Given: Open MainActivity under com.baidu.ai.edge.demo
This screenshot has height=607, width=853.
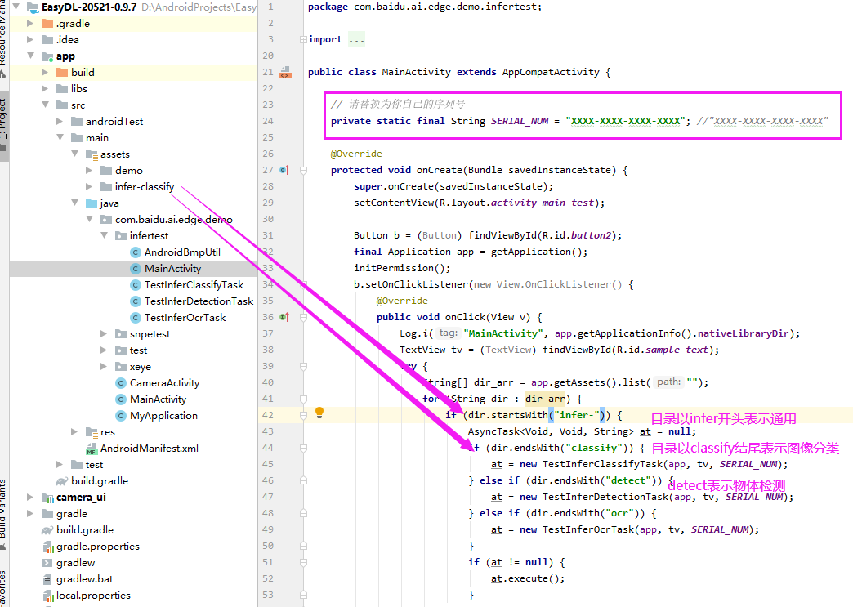Looking at the screenshot, I should coord(159,399).
